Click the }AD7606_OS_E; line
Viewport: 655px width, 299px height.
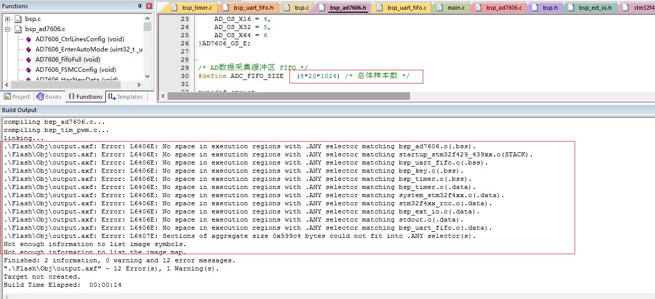point(224,43)
